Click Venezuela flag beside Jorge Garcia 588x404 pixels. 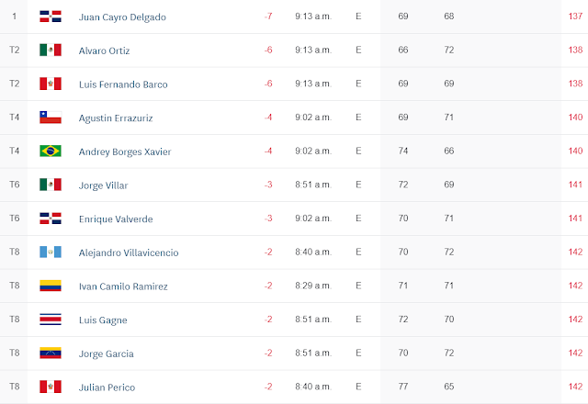click(x=51, y=353)
